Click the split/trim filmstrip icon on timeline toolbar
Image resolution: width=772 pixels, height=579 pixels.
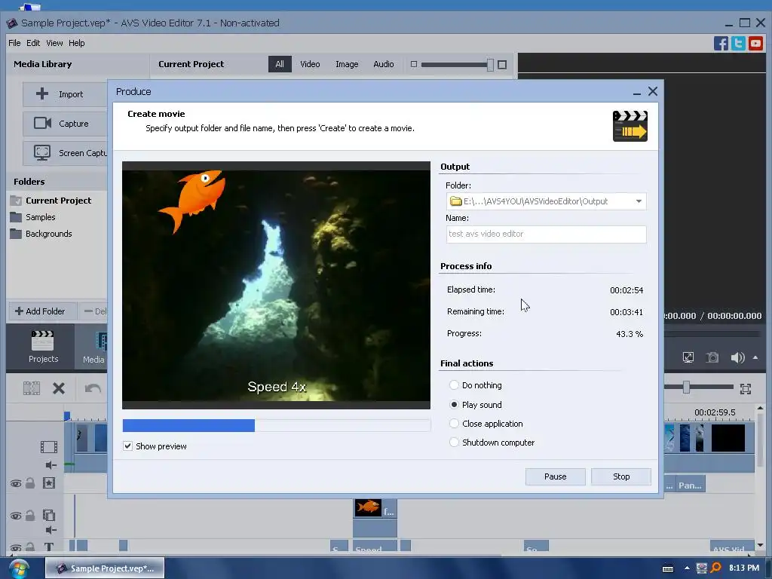pyautogui.click(x=32, y=388)
